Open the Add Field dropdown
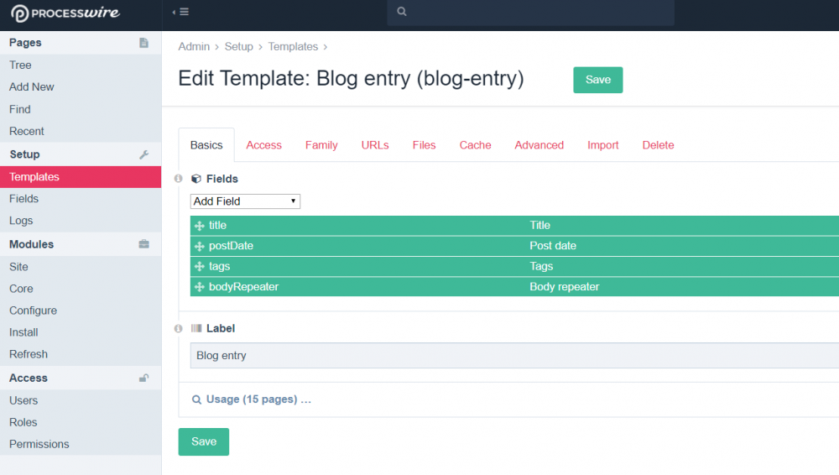839x475 pixels. (245, 201)
